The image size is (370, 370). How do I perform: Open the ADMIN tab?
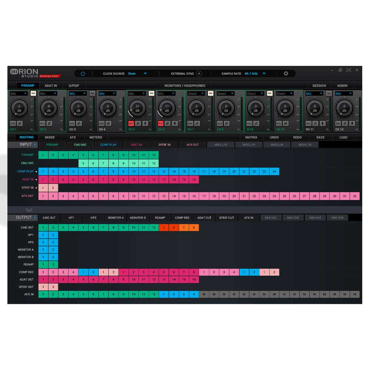[x=342, y=86]
